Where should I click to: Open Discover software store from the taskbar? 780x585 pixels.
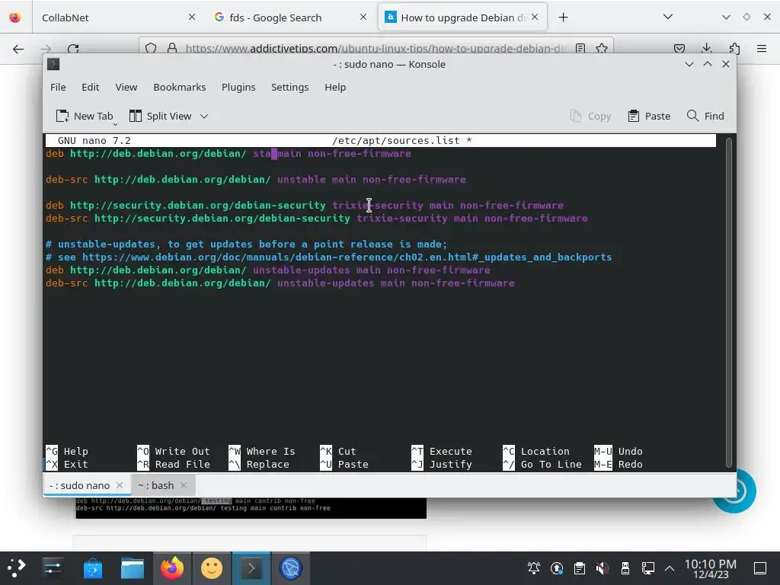[92, 567]
